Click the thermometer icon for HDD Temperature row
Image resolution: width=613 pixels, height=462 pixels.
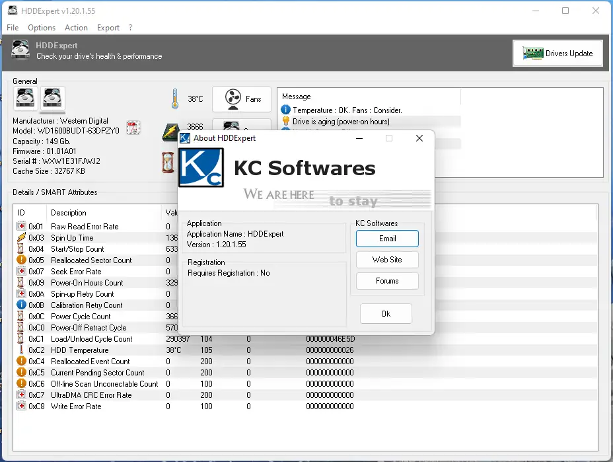pyautogui.click(x=21, y=350)
